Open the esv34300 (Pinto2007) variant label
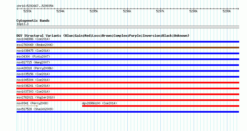The image size is (247, 131). pyautogui.click(x=33, y=56)
